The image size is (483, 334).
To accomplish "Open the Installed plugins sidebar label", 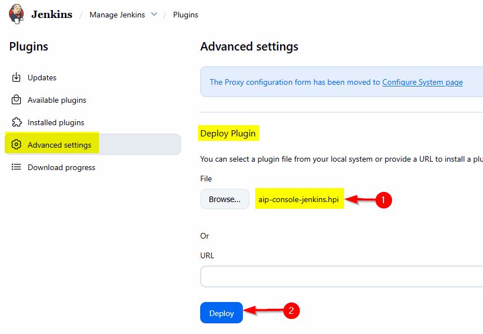I will tap(56, 122).
